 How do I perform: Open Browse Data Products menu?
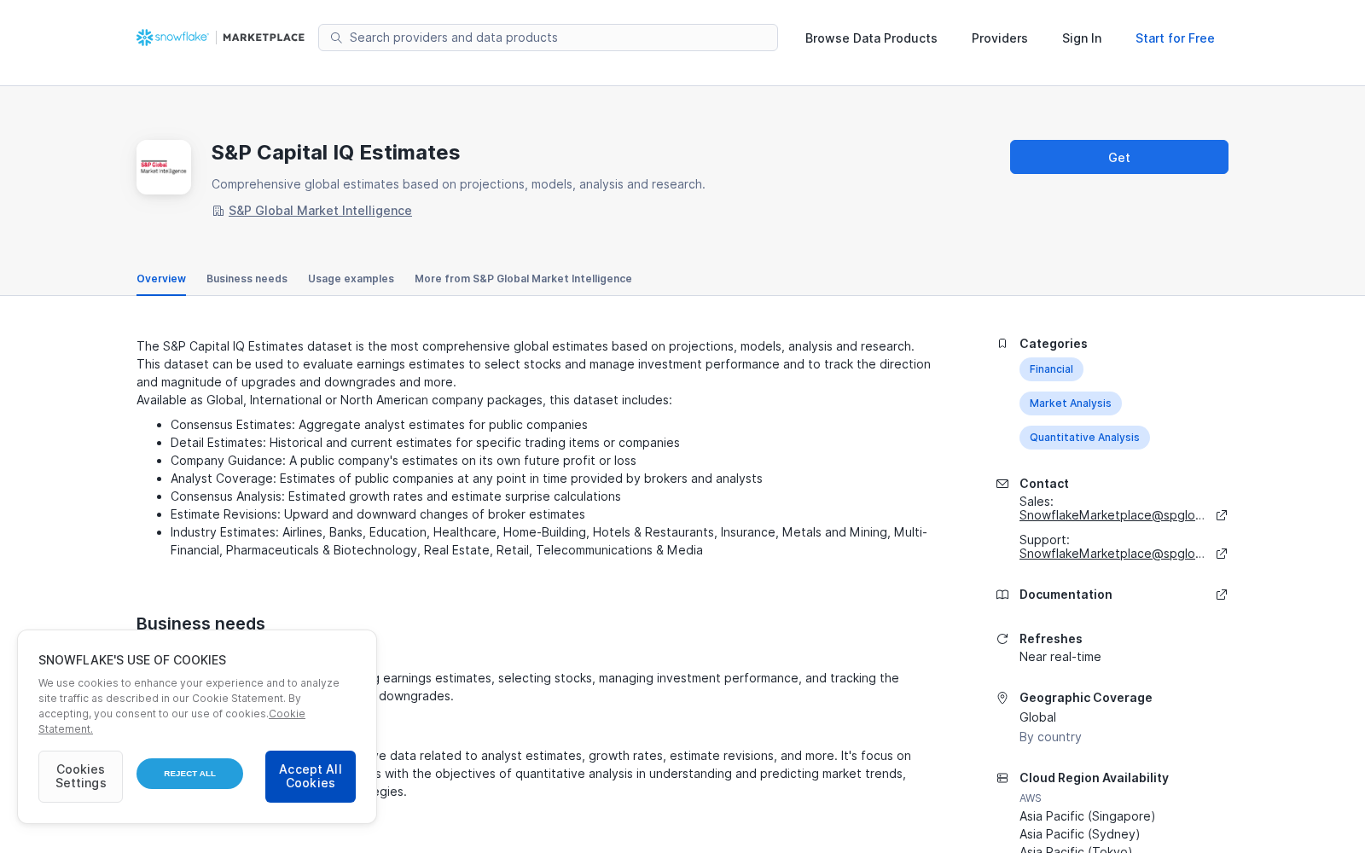pos(871,38)
